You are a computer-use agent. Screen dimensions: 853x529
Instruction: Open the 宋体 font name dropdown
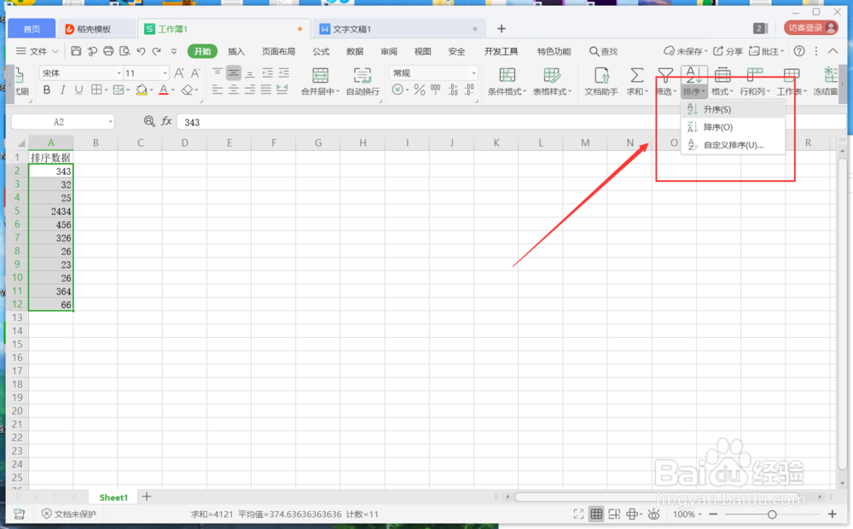(x=119, y=73)
